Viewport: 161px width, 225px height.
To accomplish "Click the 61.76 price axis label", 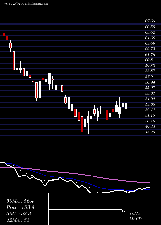I will click(x=150, y=54).
